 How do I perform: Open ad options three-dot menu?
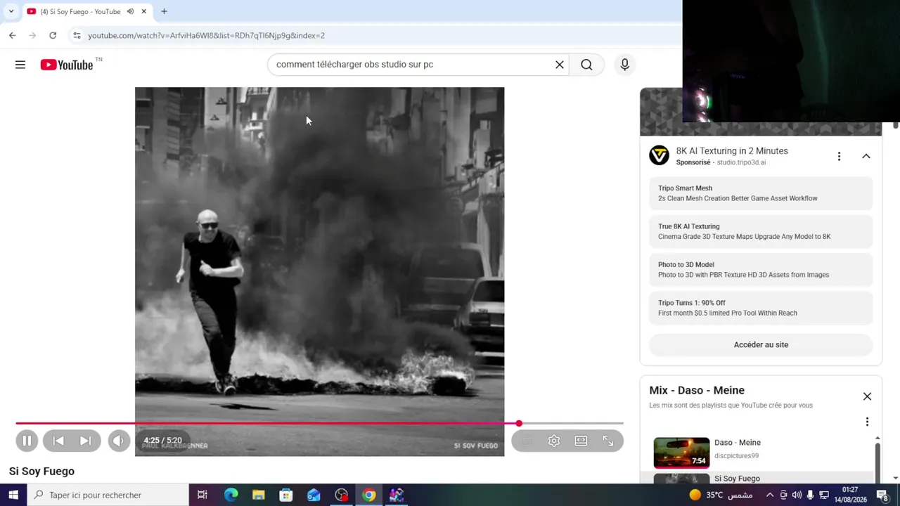click(839, 156)
